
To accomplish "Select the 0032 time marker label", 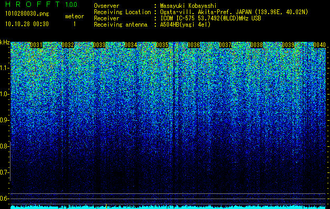I will (68, 45).
